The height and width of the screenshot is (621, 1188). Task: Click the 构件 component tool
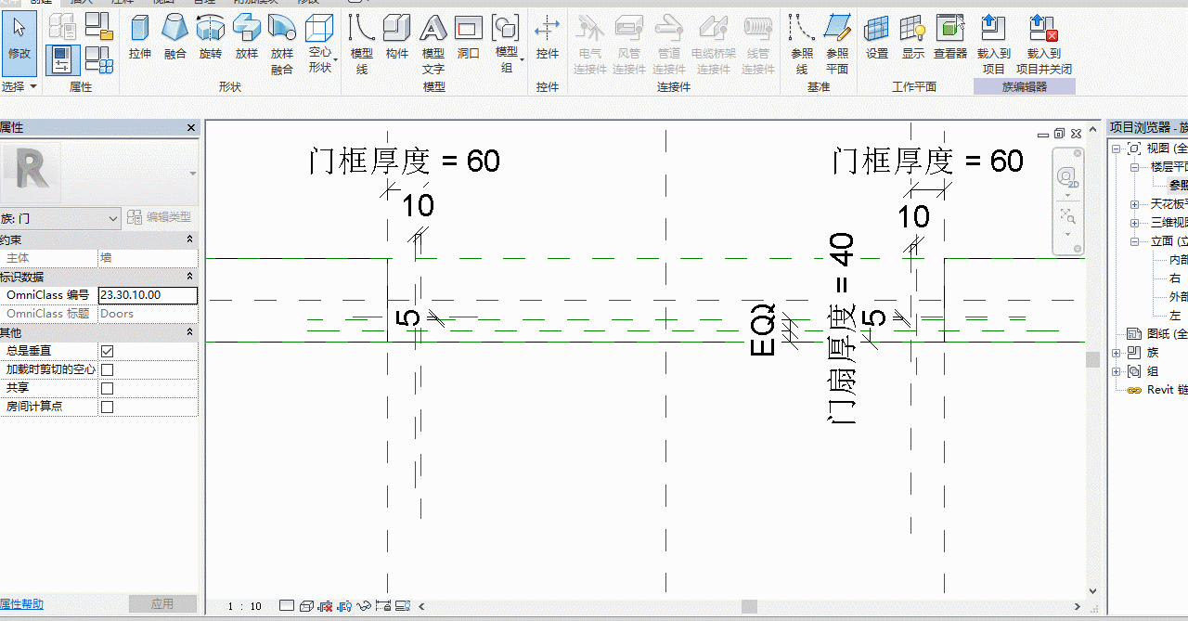tap(397, 37)
